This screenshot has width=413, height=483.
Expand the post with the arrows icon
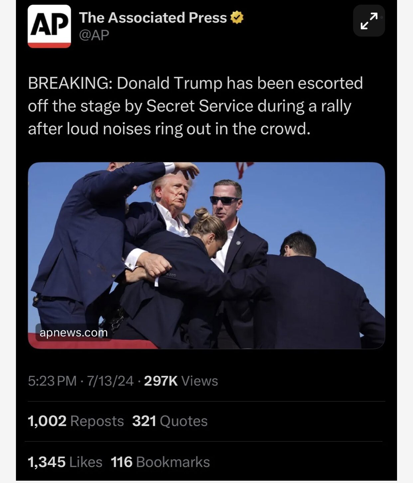coord(369,21)
